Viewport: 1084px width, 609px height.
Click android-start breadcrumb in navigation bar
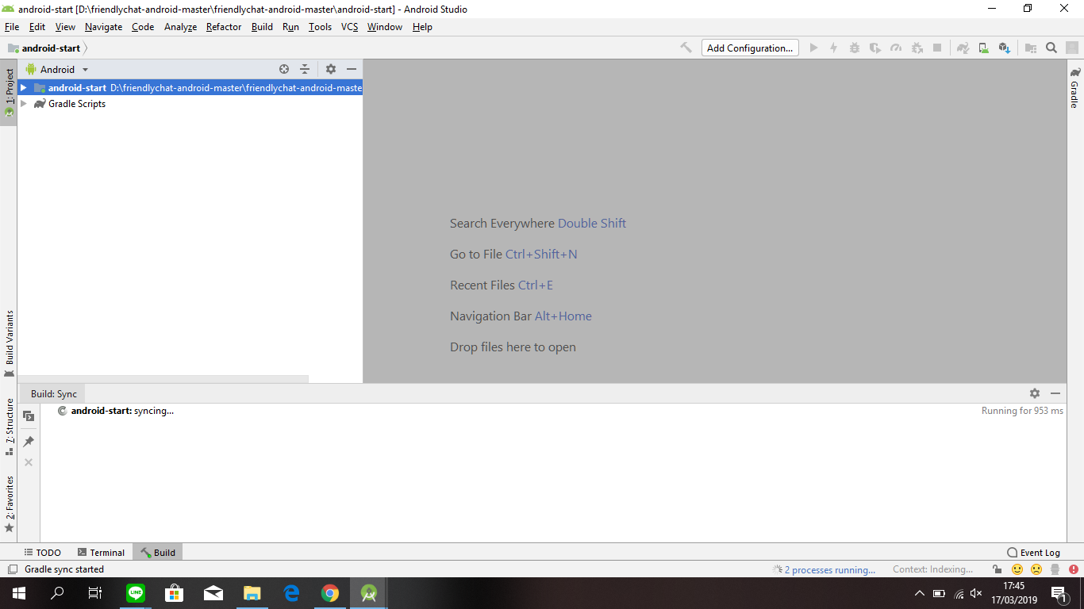point(51,48)
